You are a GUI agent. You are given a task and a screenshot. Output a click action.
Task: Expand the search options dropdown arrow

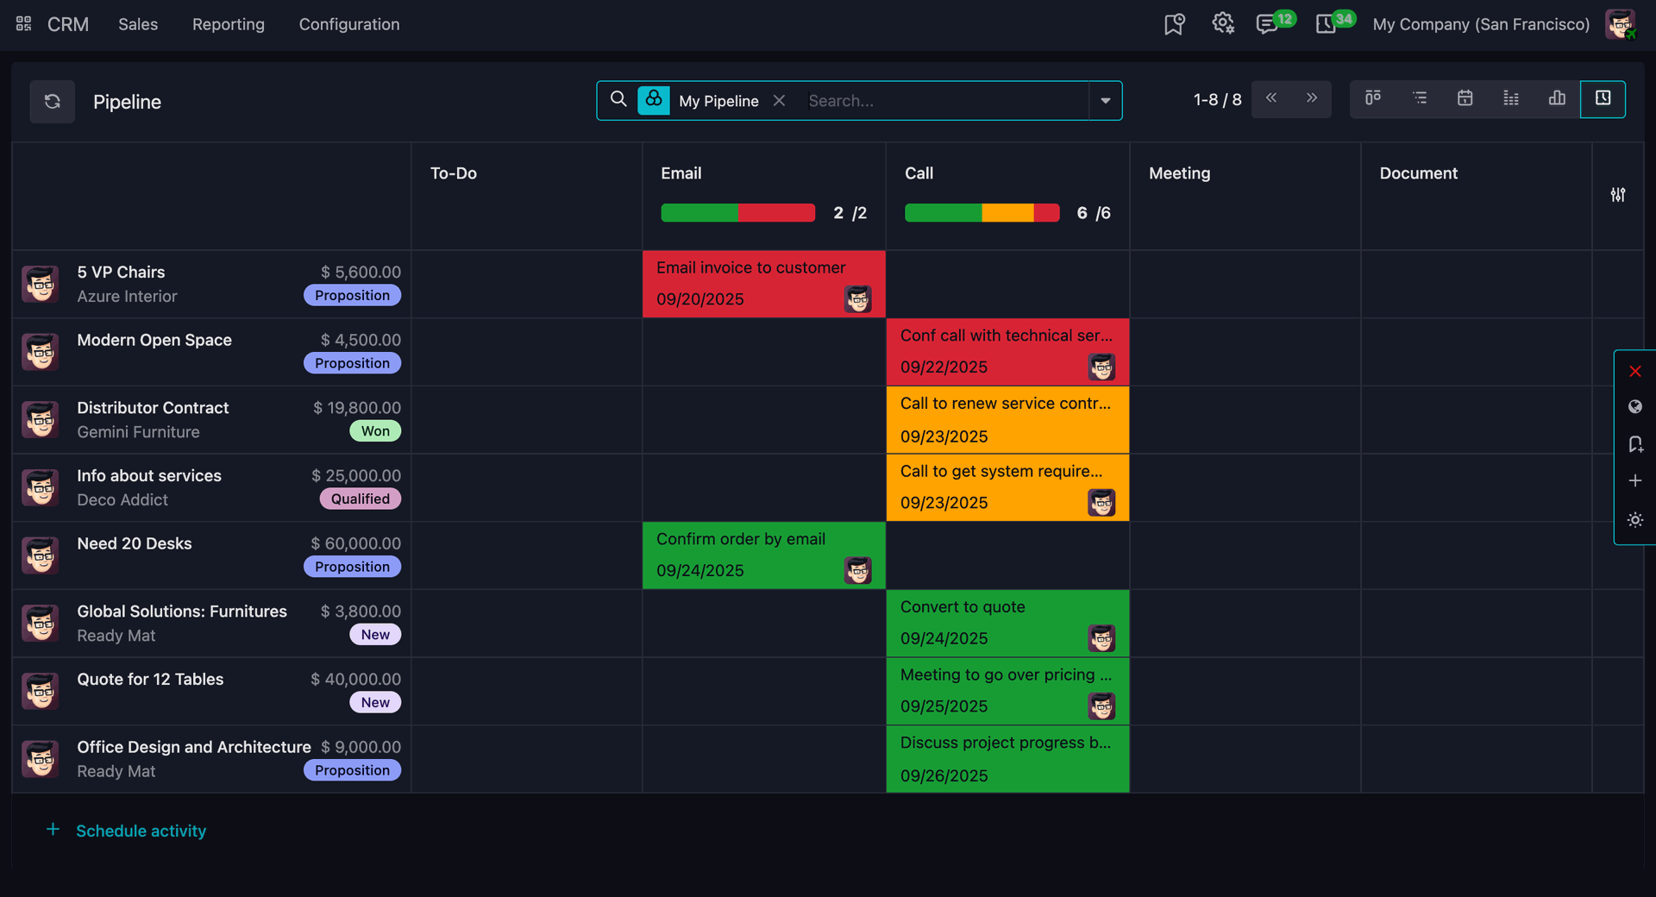coord(1105,101)
